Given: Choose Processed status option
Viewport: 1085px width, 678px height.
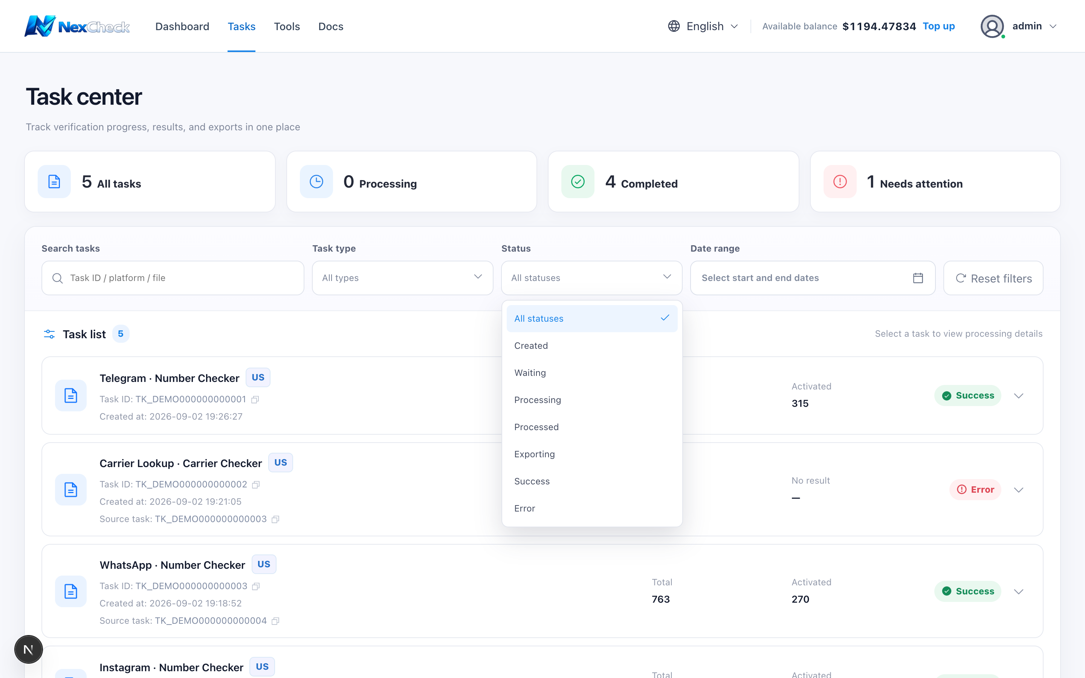Looking at the screenshot, I should click(592, 427).
